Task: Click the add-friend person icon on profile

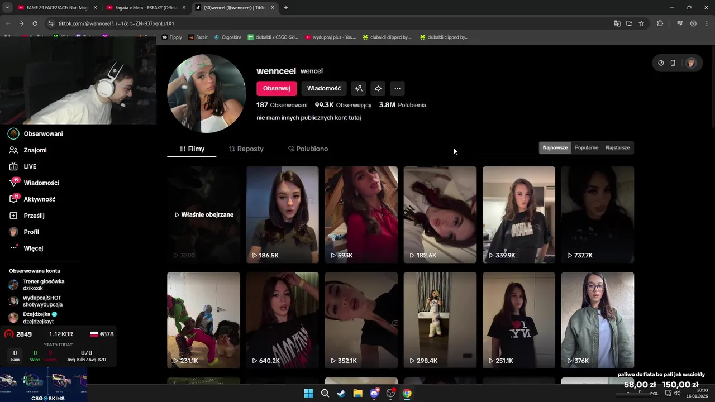Action: tap(359, 88)
